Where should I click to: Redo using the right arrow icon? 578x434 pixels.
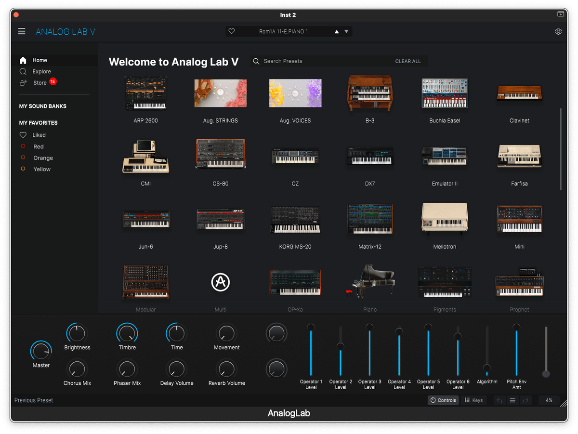(x=525, y=400)
